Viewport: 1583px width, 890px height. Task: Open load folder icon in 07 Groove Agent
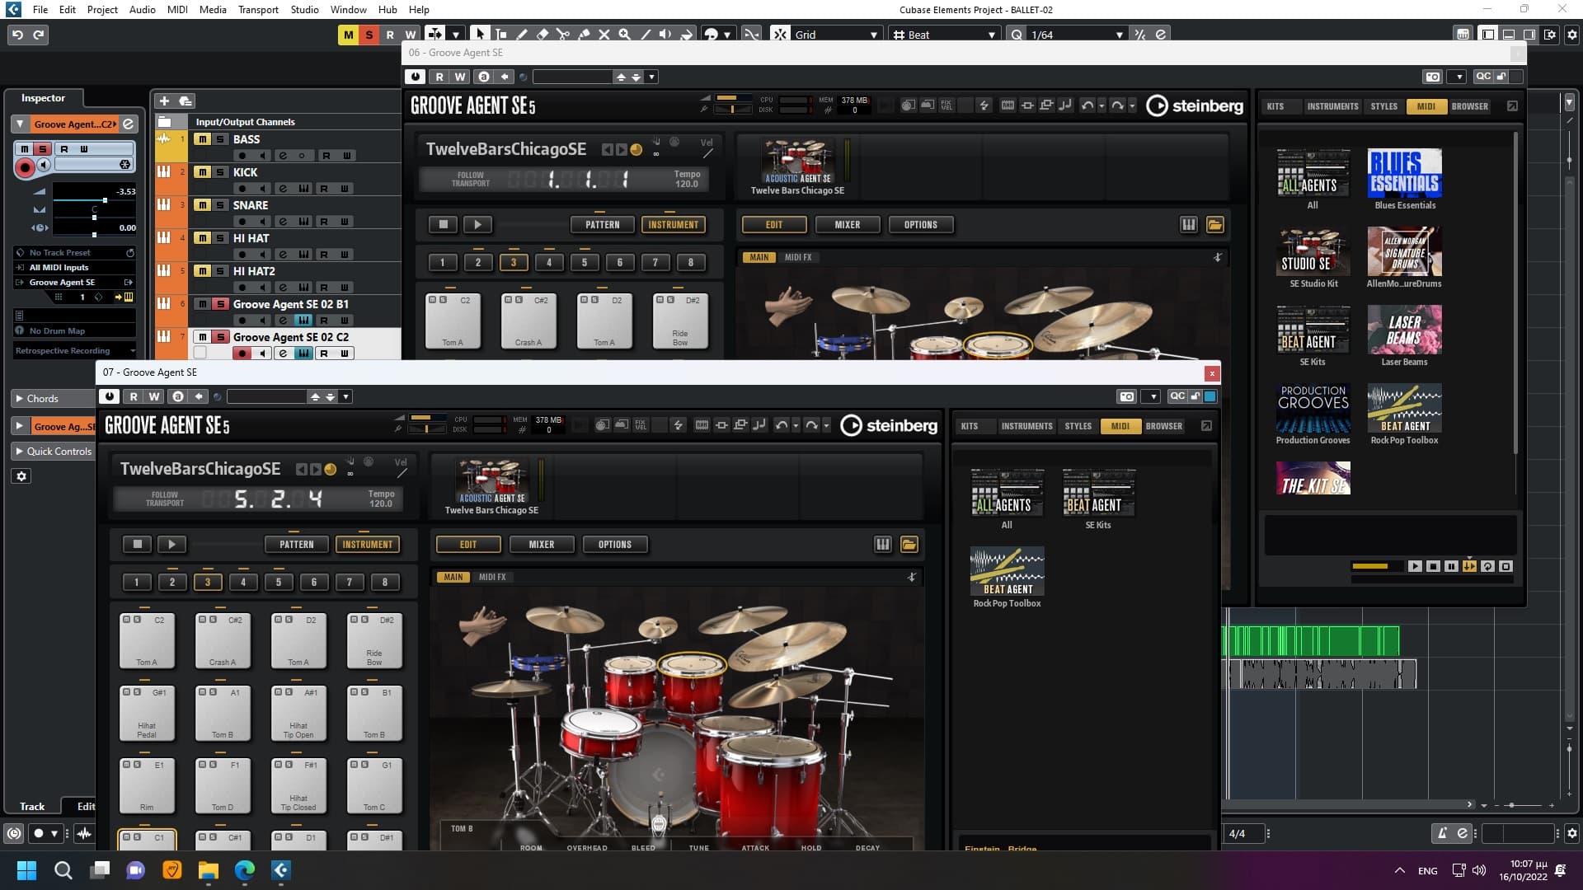click(x=909, y=544)
